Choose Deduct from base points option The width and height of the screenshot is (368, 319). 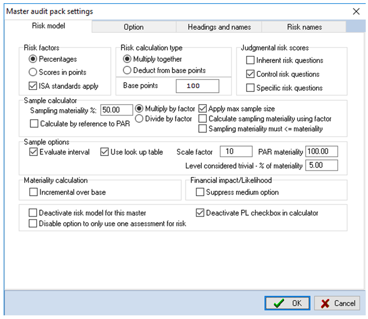coord(127,70)
